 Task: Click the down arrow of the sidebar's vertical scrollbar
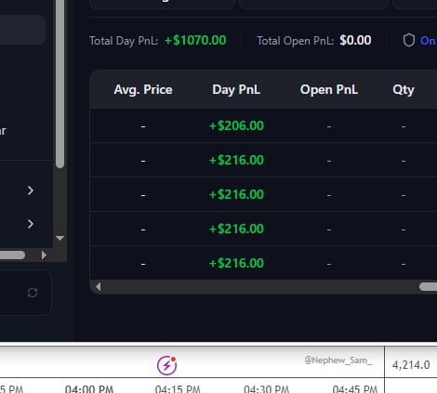coord(60,238)
